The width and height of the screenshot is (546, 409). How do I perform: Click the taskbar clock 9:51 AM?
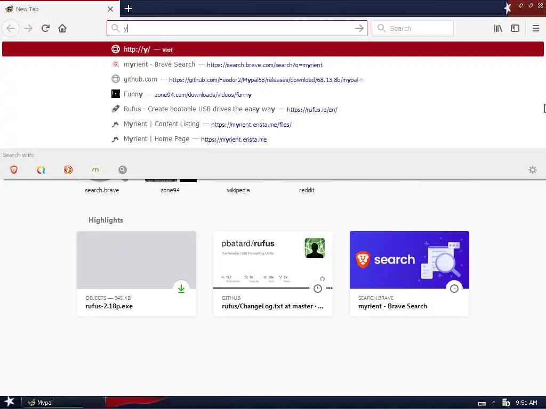[526, 403]
